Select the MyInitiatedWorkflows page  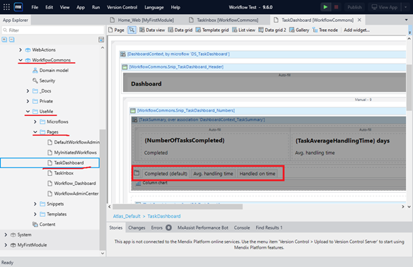pyautogui.click(x=72, y=153)
